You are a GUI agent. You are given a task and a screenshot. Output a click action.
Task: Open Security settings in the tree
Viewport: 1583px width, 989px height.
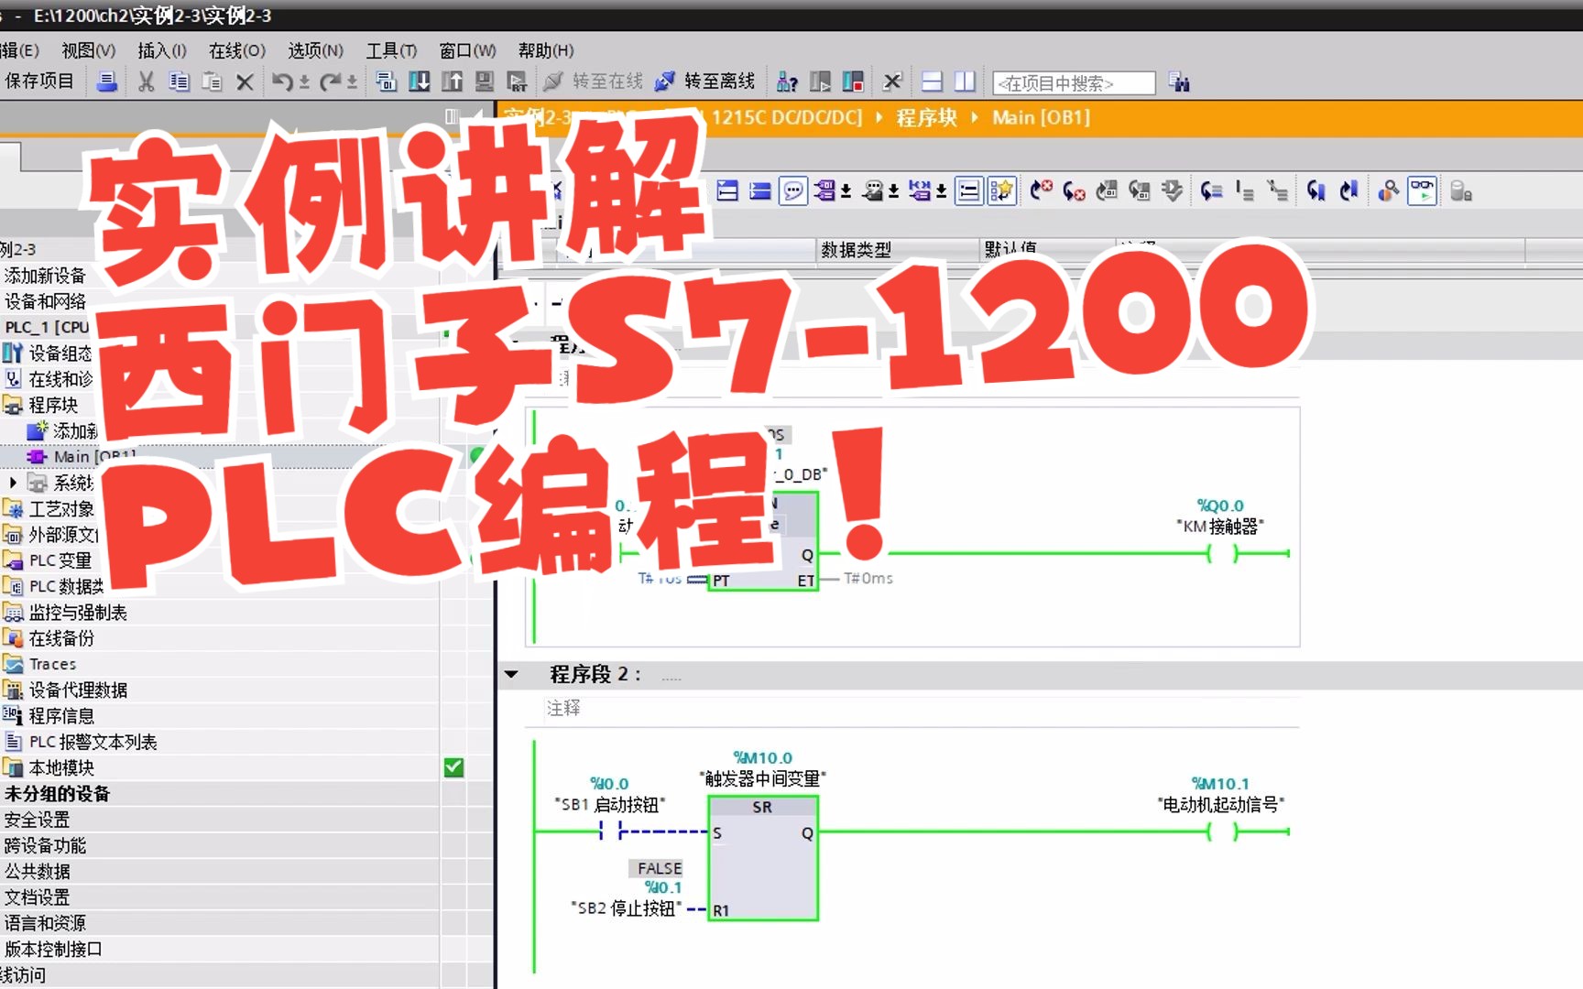(38, 820)
